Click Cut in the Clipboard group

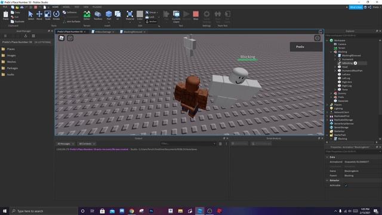[15, 17]
